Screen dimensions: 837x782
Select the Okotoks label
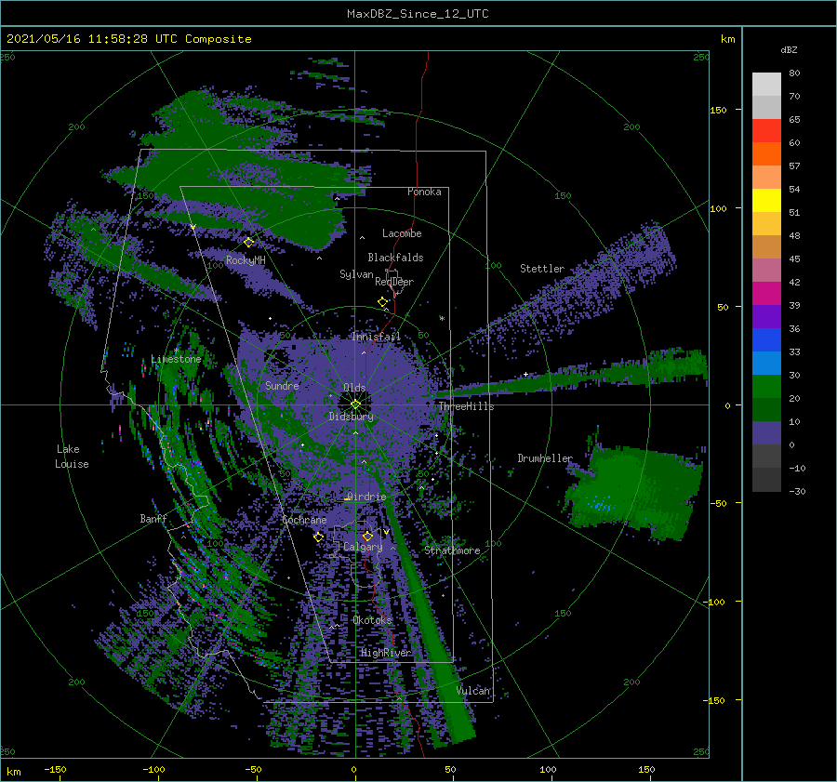373,620
